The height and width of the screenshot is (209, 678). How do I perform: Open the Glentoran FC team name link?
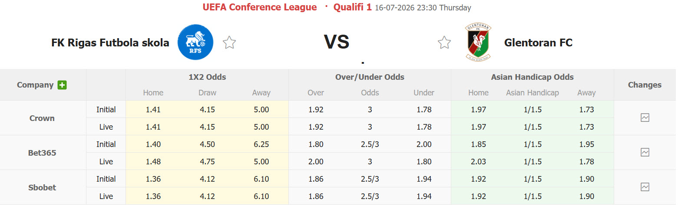(x=539, y=42)
